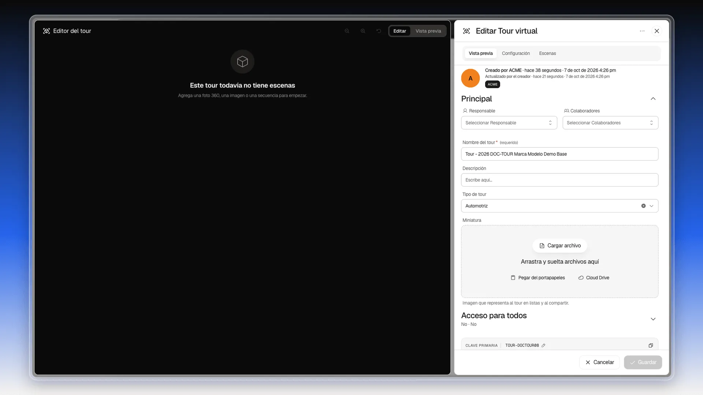Clear the Automotriz tour type selection

[x=643, y=206]
